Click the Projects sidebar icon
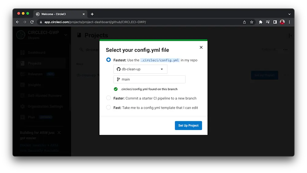The image size is (307, 173). (23, 63)
